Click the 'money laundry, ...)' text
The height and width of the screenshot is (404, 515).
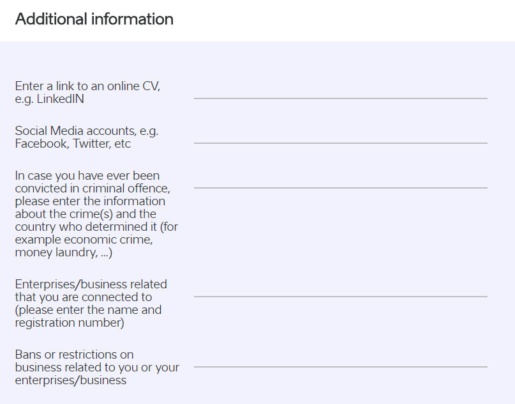64,252
